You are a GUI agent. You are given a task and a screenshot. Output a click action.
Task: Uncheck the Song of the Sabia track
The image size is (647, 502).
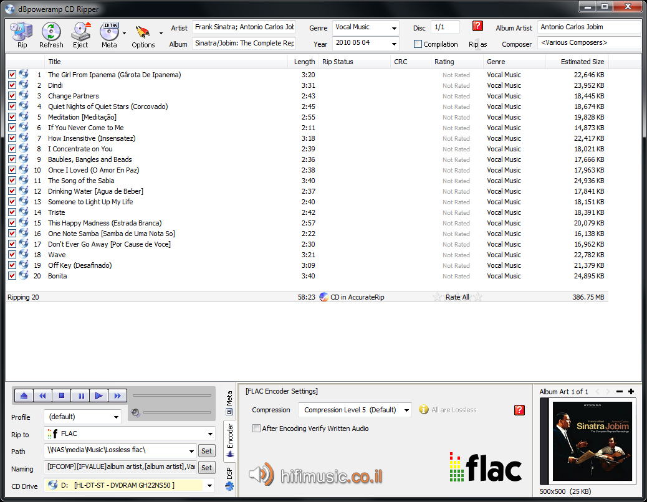point(12,181)
